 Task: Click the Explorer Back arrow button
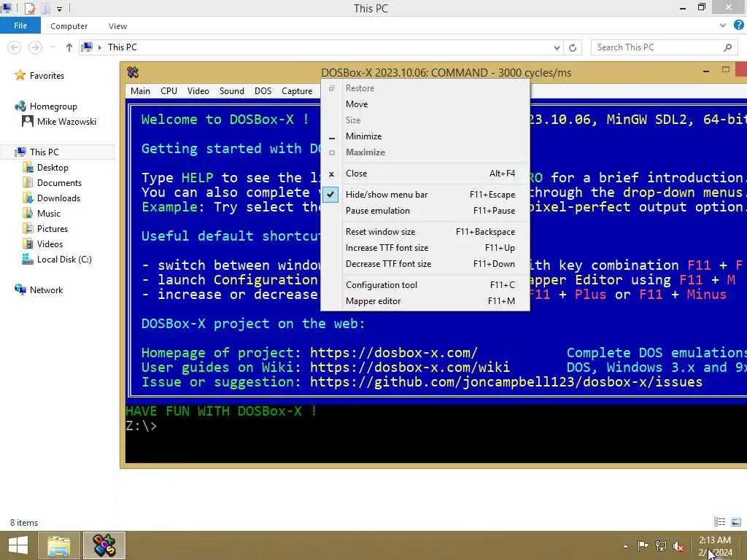click(x=15, y=47)
